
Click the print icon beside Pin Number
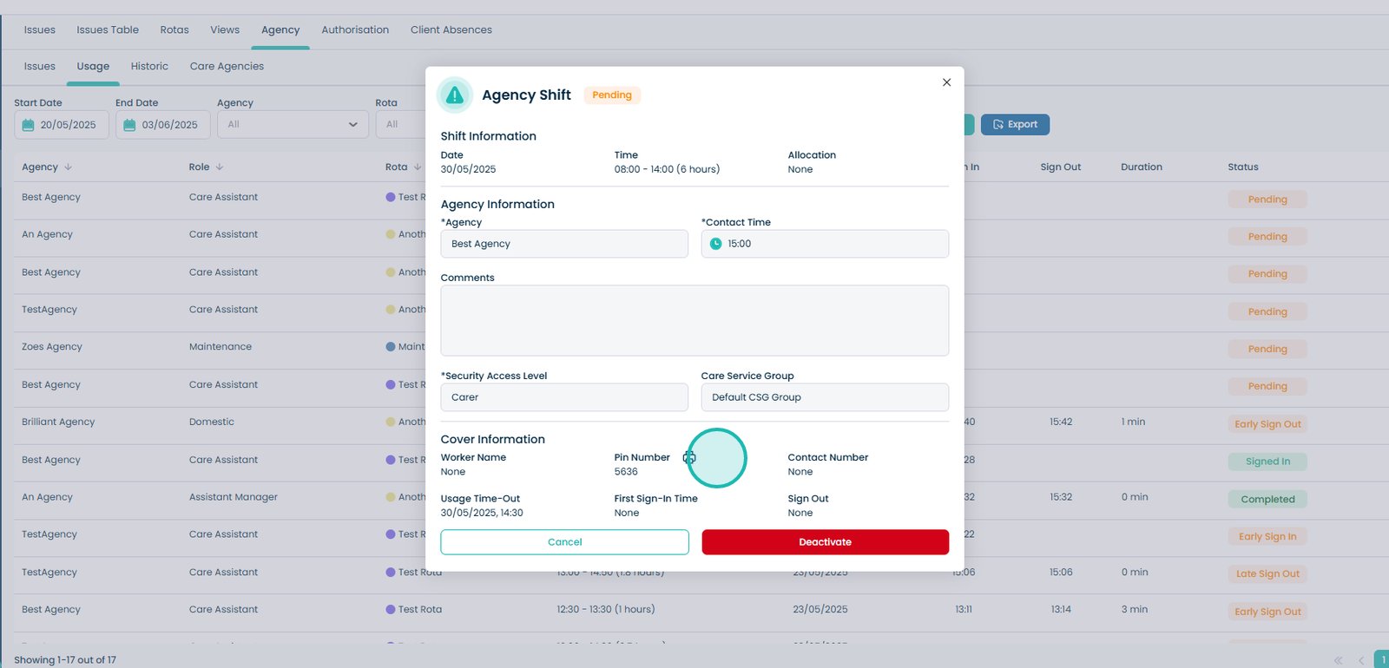pos(688,457)
